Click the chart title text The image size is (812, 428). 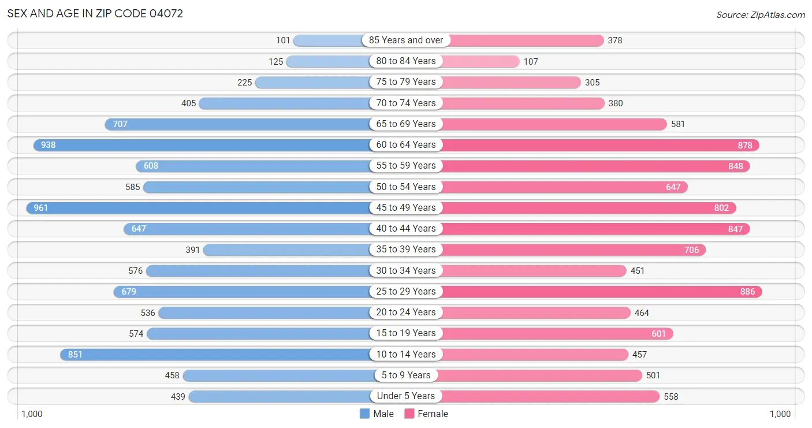pyautogui.click(x=95, y=14)
